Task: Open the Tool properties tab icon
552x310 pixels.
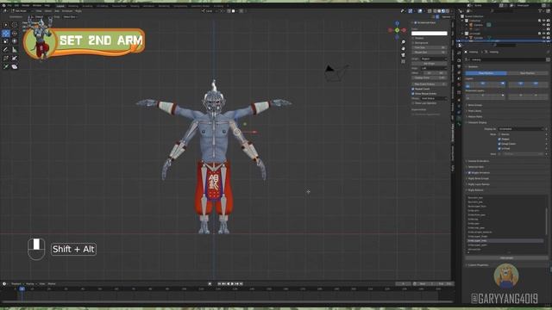Action: click(x=459, y=53)
